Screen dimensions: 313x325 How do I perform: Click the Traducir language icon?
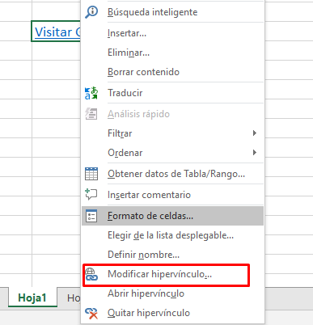tap(91, 93)
